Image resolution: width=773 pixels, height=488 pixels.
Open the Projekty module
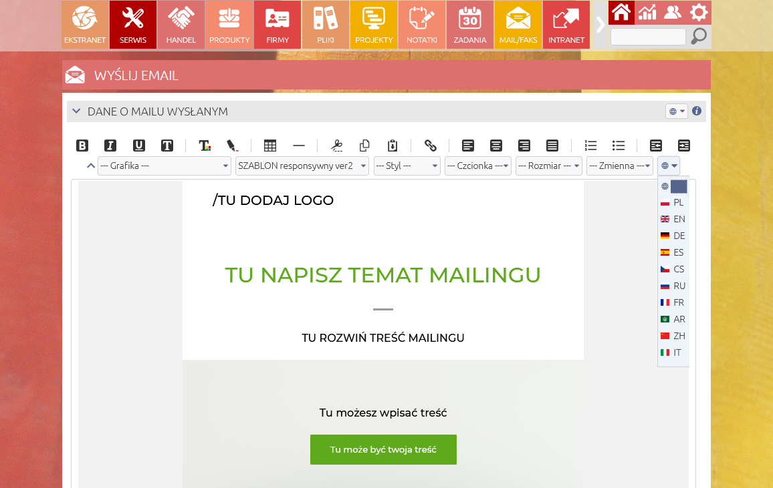(x=374, y=25)
